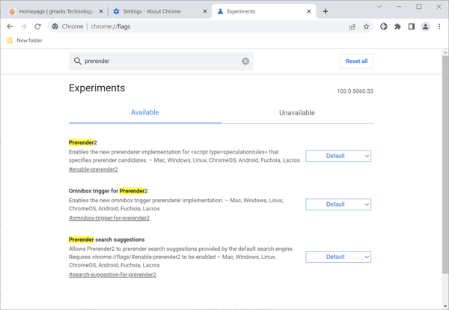Image resolution: width=449 pixels, height=310 pixels.
Task: Clear the prerender search text
Action: [245, 61]
